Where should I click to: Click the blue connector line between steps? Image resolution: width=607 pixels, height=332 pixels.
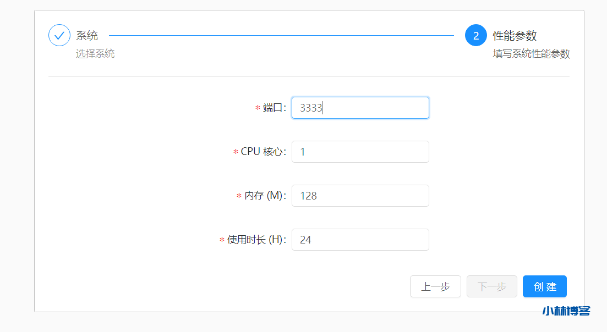[x=281, y=35]
